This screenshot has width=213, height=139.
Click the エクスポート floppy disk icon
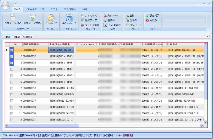[x=69, y=17]
